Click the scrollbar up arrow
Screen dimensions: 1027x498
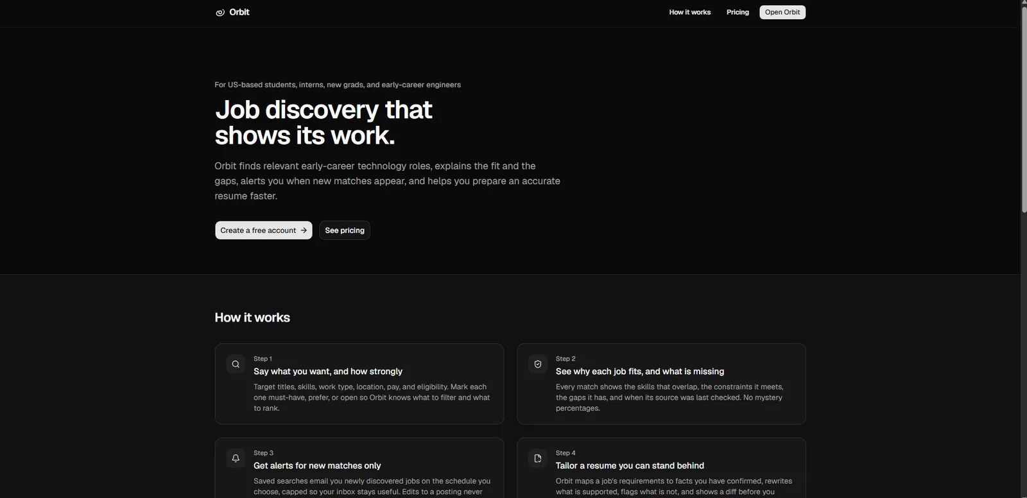(1024, 3)
